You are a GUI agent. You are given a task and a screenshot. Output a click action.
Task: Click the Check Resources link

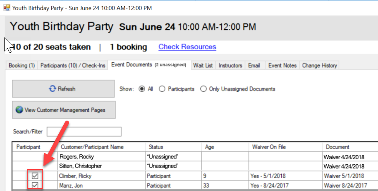[187, 47]
